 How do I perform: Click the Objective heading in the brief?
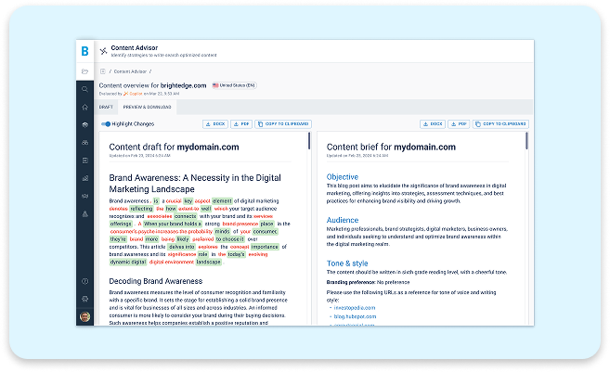343,177
